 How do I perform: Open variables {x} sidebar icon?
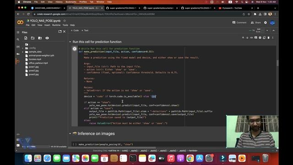click(x=18, y=47)
